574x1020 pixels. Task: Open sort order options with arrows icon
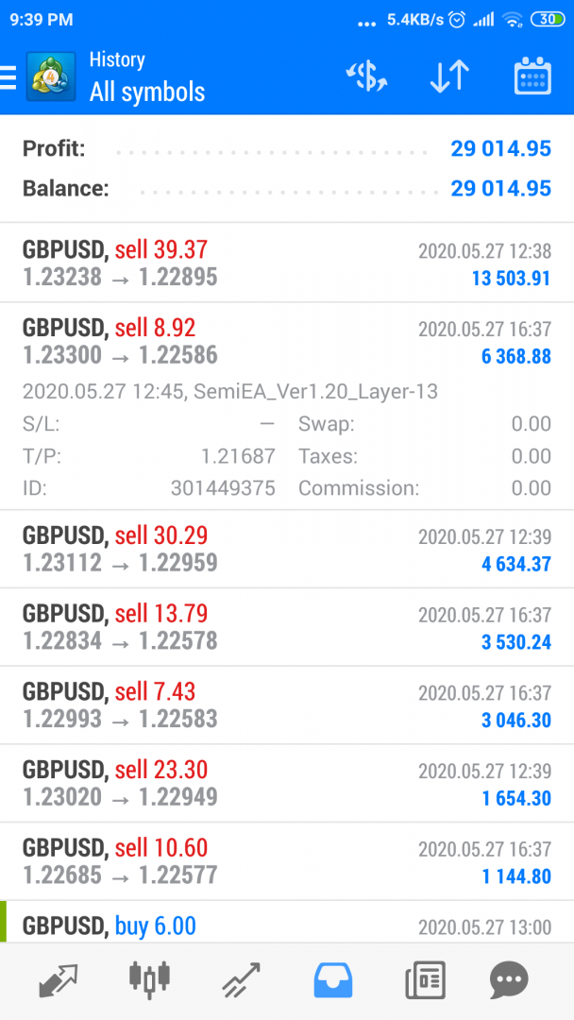tap(448, 76)
